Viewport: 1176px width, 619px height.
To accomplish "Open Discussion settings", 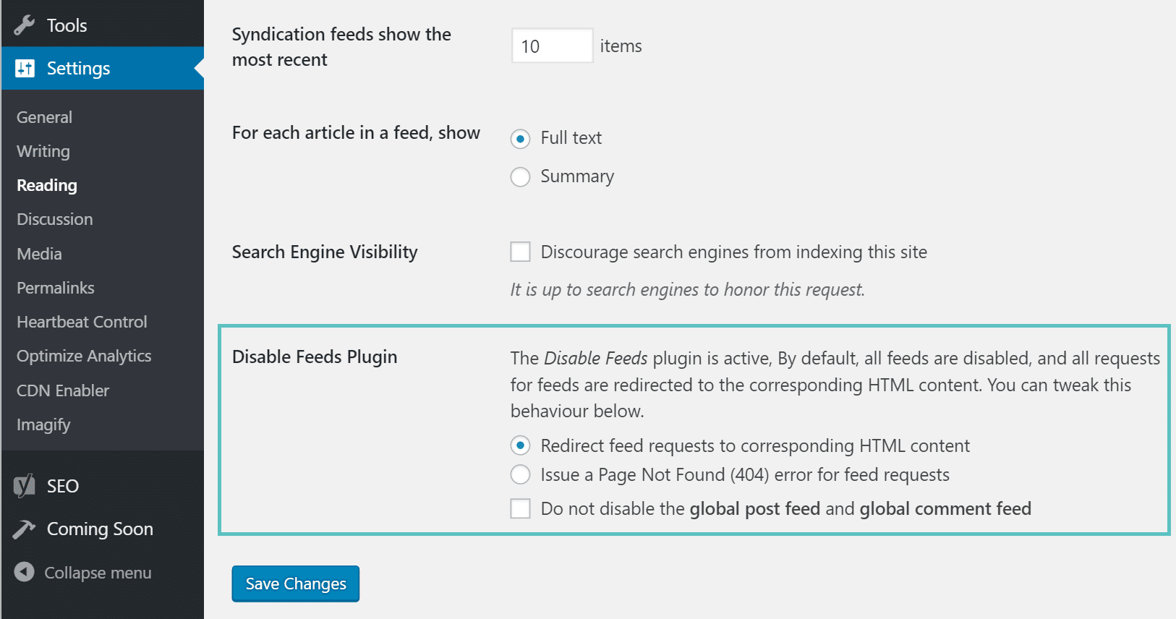I will click(x=55, y=219).
